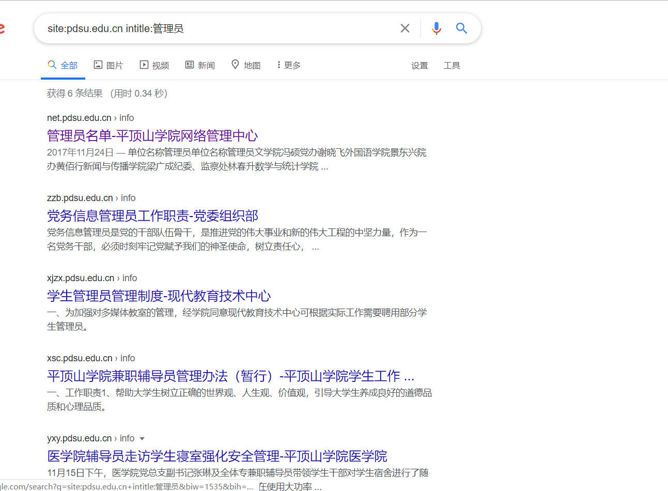
Task: Switch to the 新闻 tab
Action: pyautogui.click(x=200, y=65)
